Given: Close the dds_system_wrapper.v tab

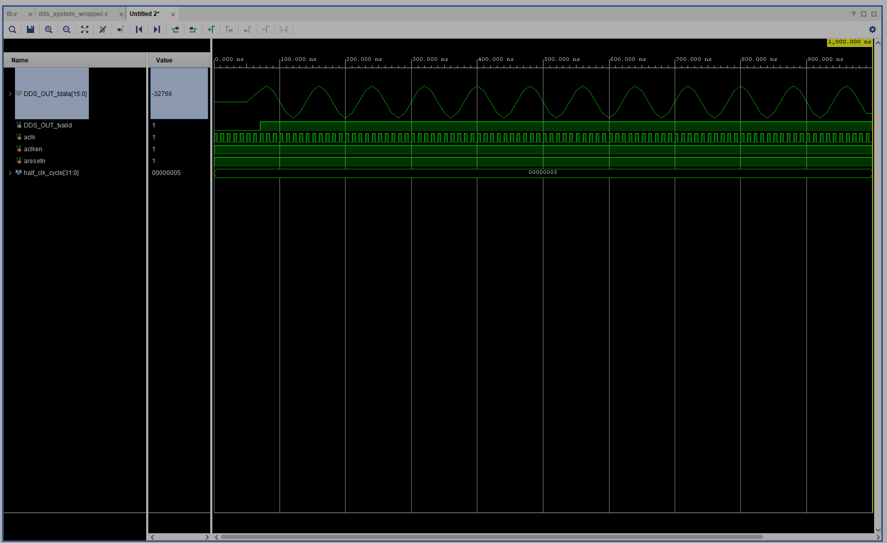Looking at the screenshot, I should click(121, 14).
